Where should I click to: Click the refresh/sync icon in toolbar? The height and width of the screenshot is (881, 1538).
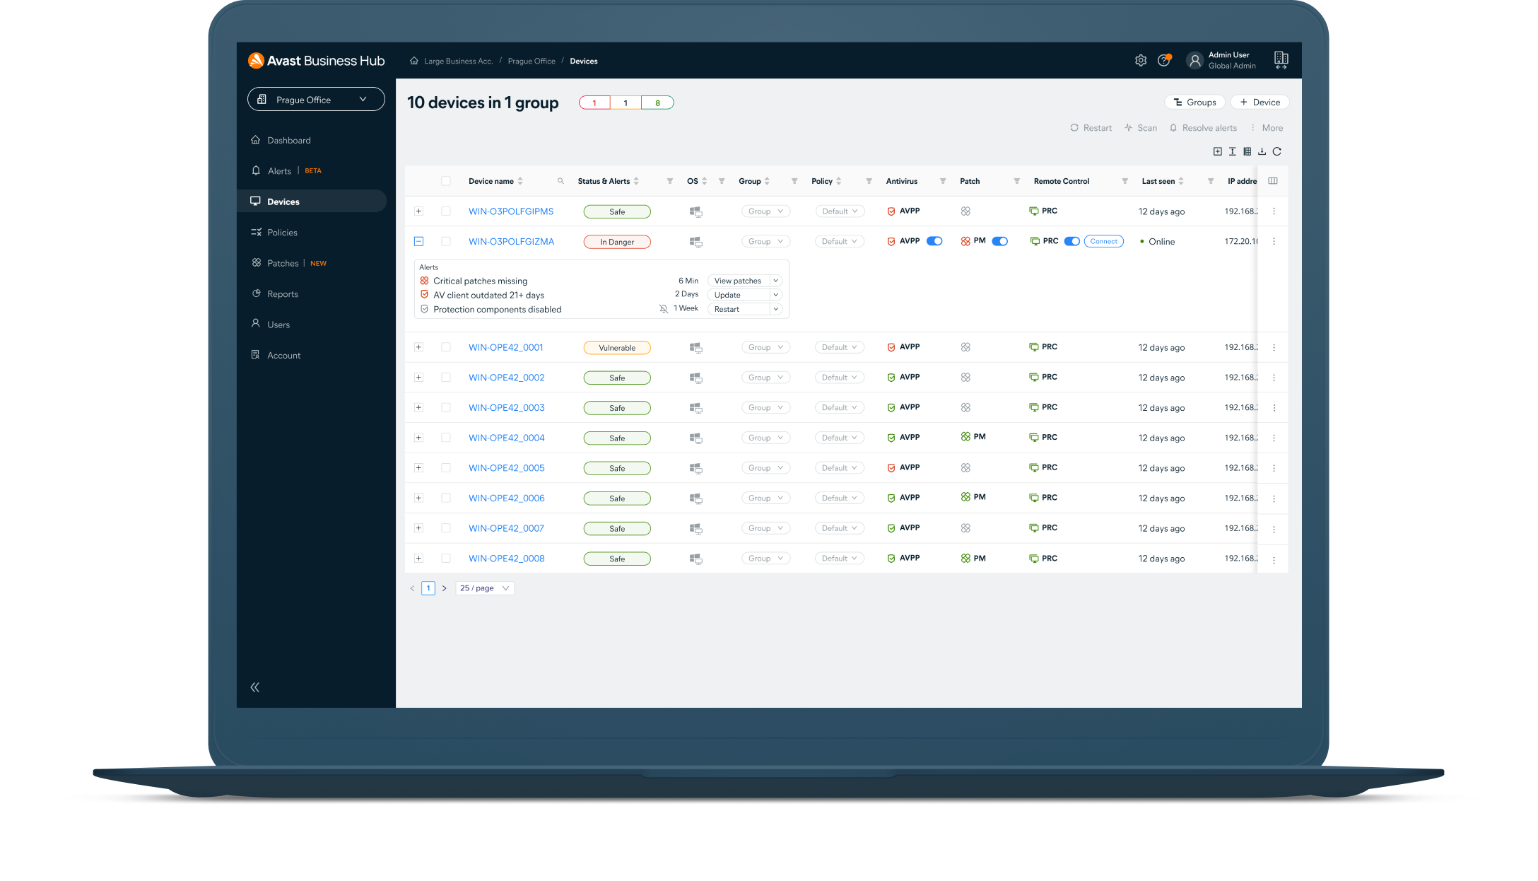(1278, 151)
